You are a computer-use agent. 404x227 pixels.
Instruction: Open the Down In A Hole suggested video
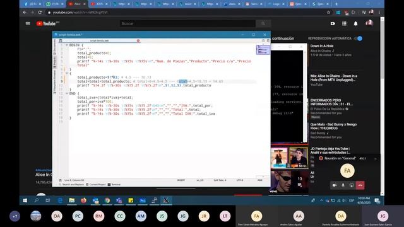tap(322, 46)
